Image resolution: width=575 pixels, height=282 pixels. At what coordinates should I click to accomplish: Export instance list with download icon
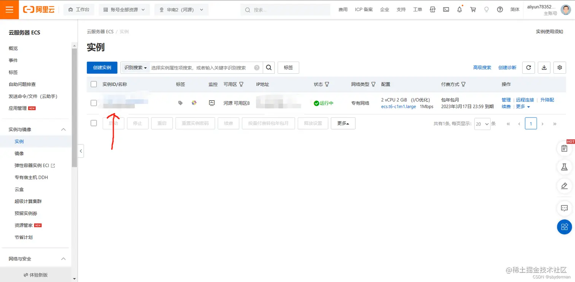pyautogui.click(x=544, y=68)
